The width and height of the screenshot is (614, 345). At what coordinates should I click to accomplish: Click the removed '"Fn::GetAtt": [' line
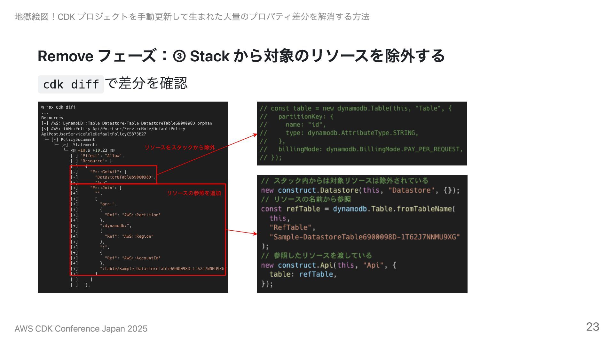[98, 172]
